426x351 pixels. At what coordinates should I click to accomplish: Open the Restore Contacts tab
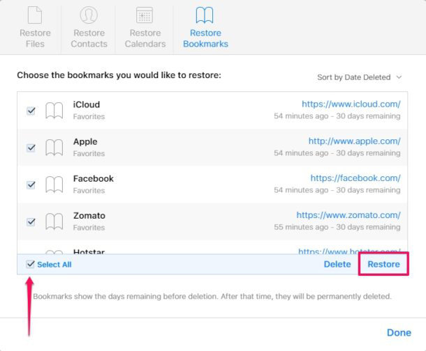tap(89, 27)
